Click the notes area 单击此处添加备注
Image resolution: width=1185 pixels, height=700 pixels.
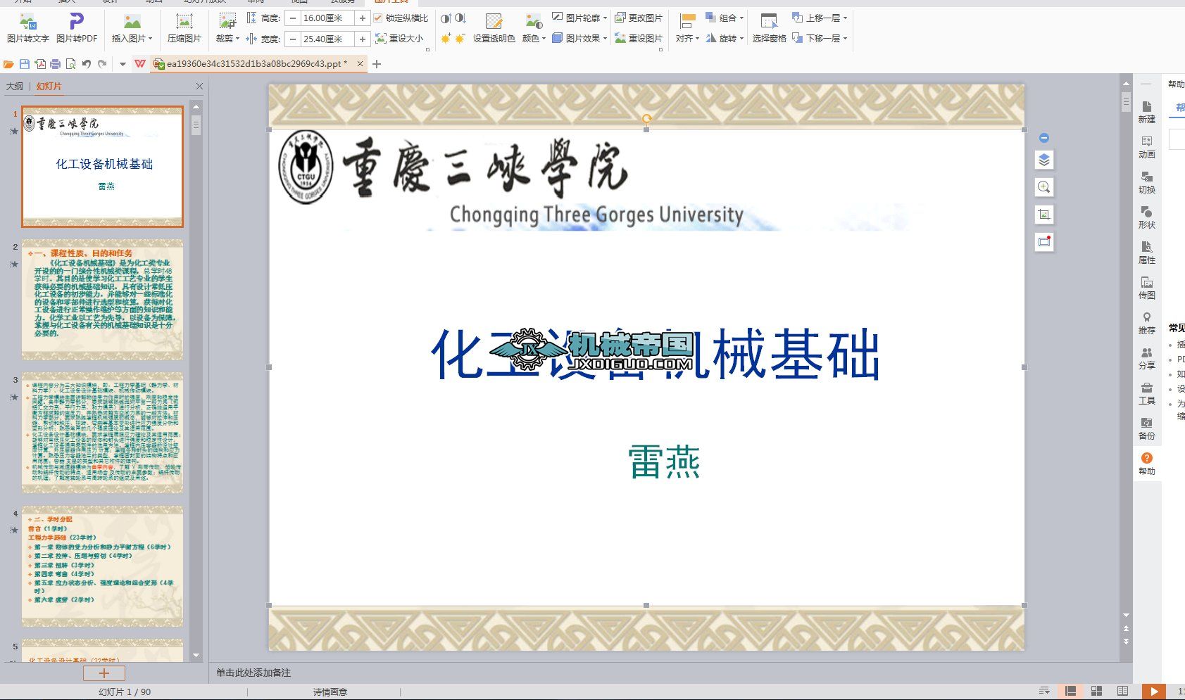click(253, 673)
